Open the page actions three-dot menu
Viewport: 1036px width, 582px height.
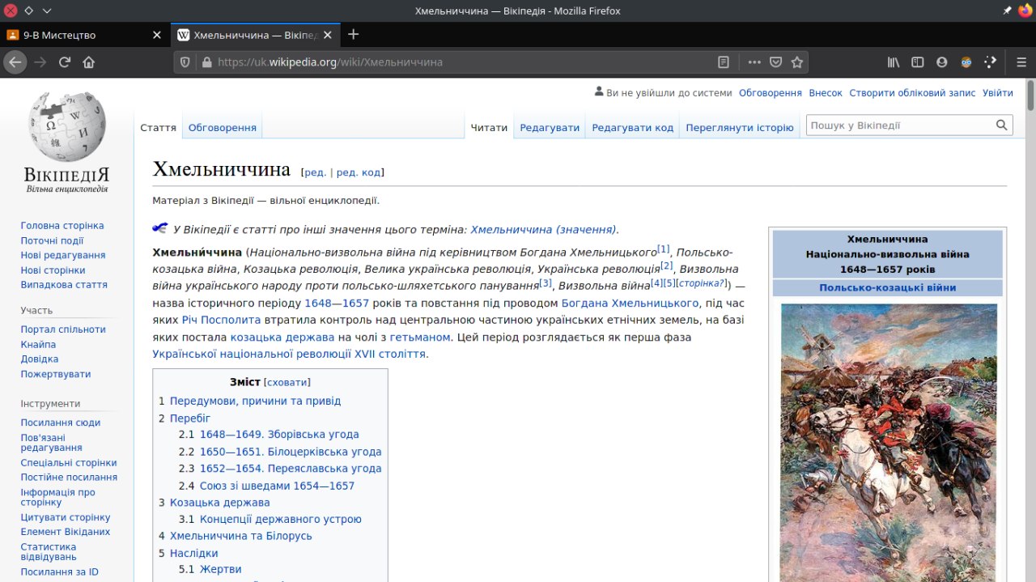pyautogui.click(x=754, y=62)
